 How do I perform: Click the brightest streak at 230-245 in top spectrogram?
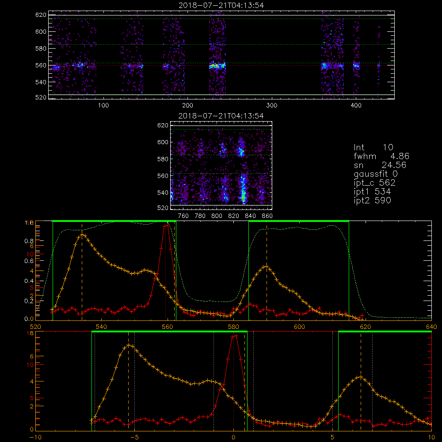pyautogui.click(x=217, y=66)
